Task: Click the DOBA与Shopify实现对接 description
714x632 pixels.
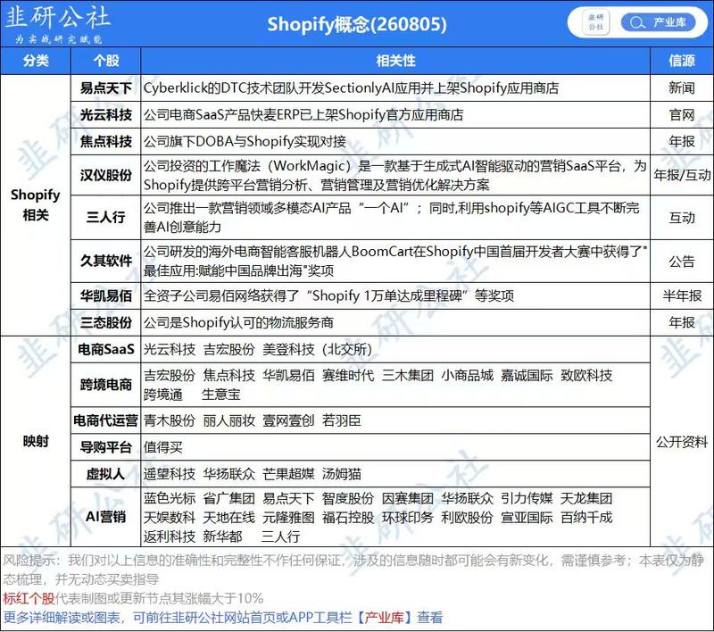Action: point(245,142)
